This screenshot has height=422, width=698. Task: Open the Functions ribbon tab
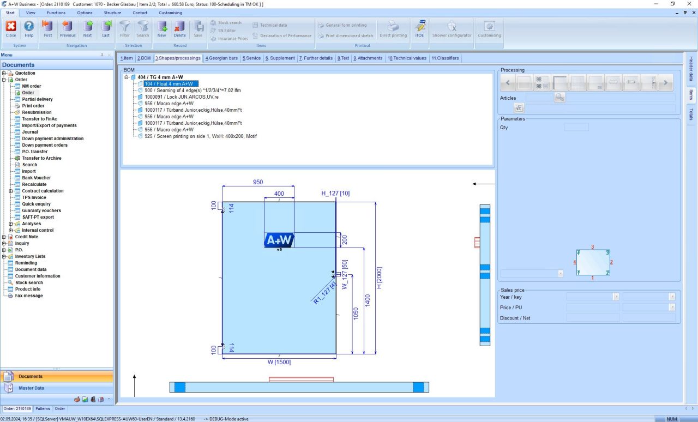tap(56, 13)
